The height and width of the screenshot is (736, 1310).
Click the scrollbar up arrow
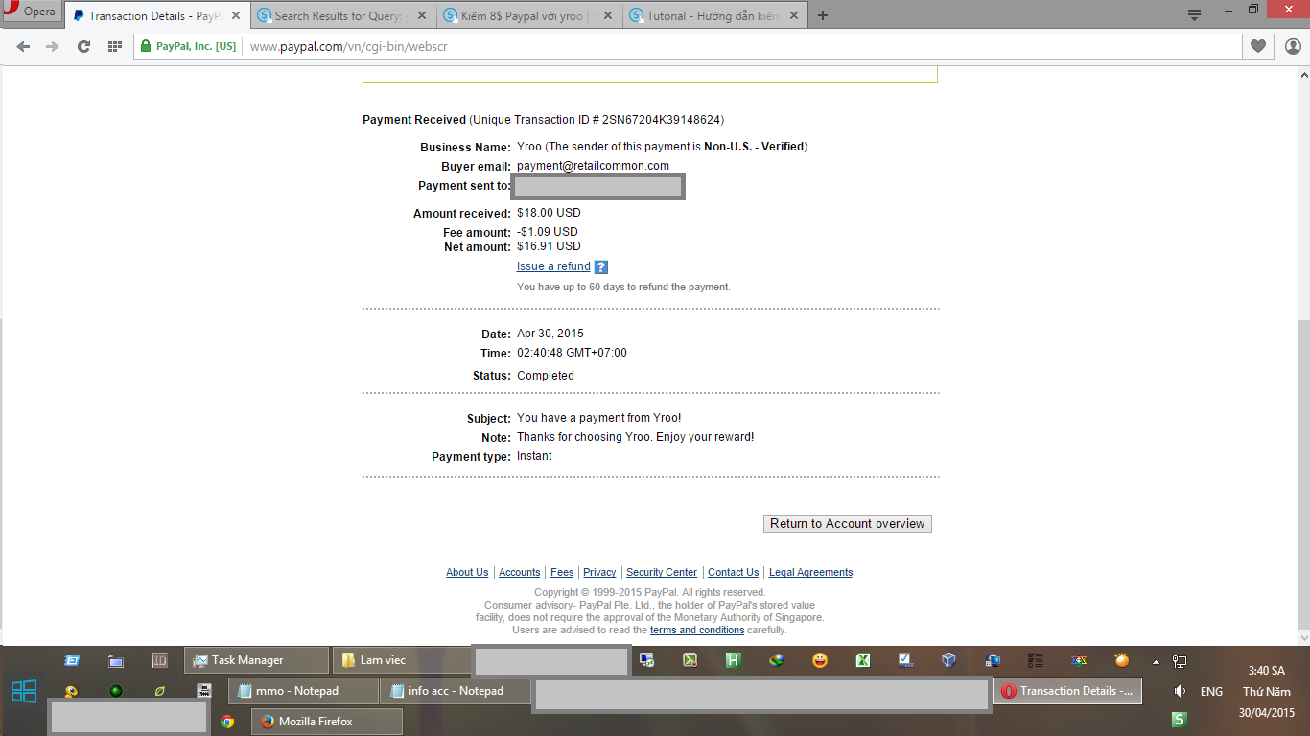(1303, 74)
